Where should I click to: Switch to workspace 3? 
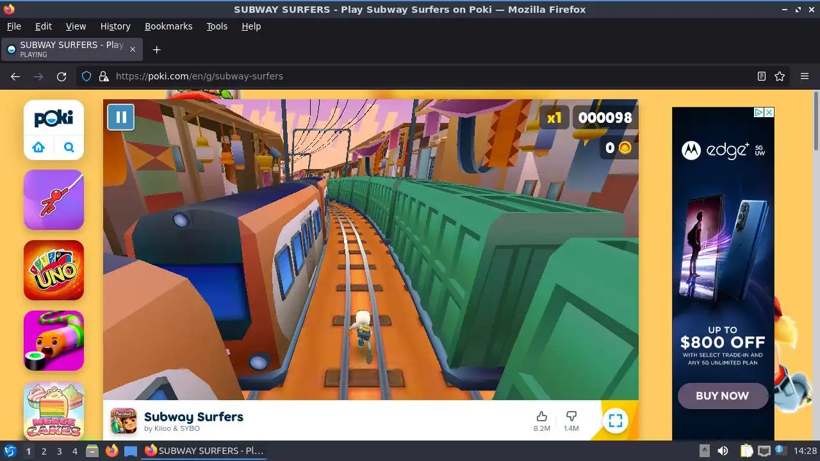click(59, 451)
